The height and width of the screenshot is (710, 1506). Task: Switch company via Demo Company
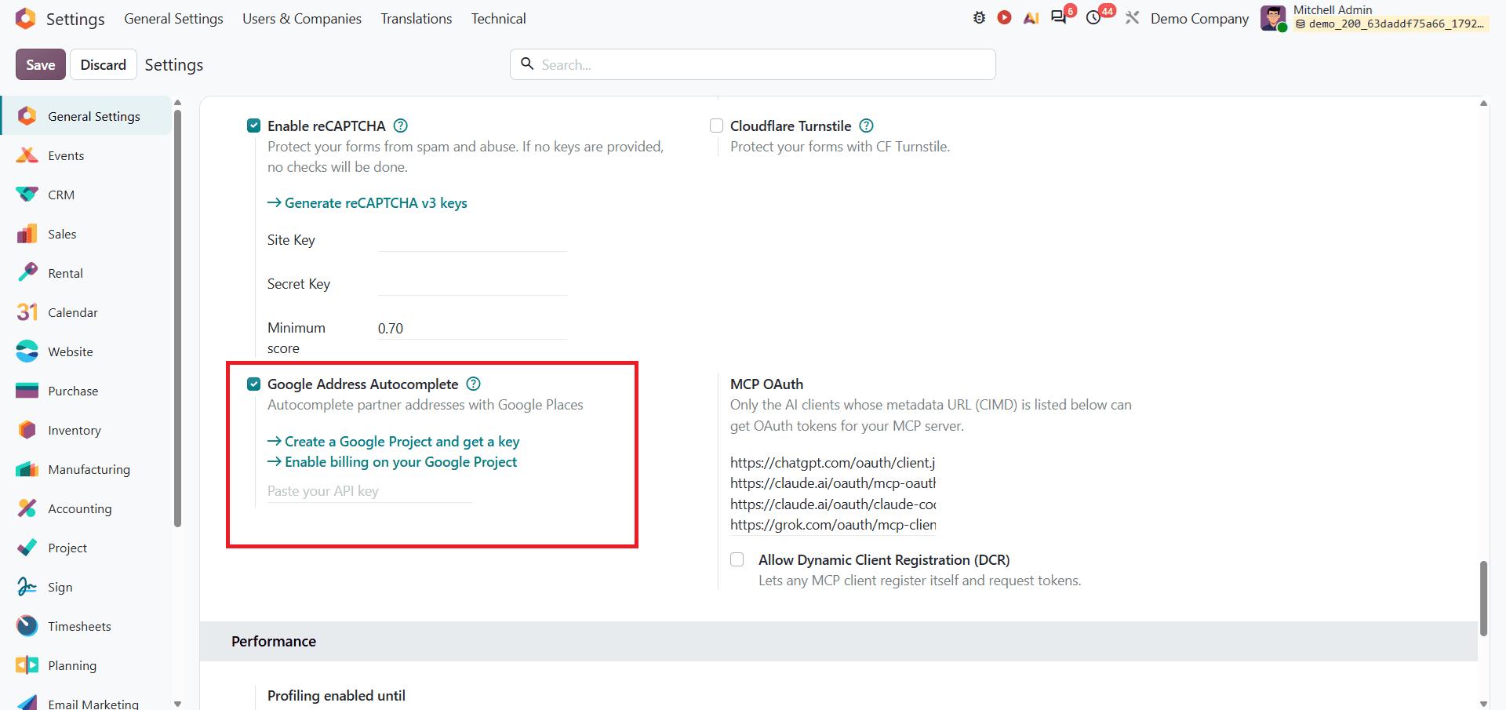click(x=1199, y=18)
